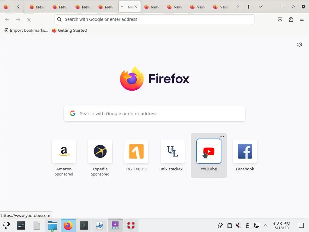Switch to the first New tab
309x232 pixels.
37,7
